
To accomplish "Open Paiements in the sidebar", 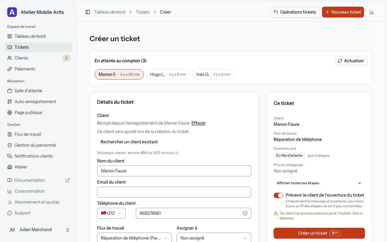I will [39, 69].
